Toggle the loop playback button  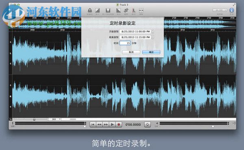147,124
